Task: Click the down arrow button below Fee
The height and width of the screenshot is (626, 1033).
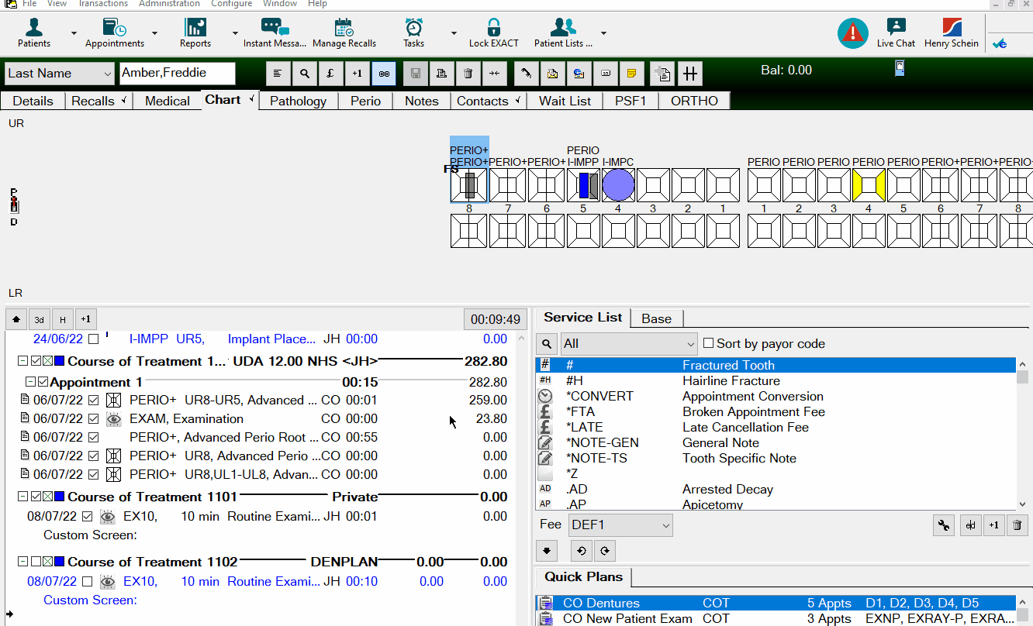Action: [x=547, y=551]
